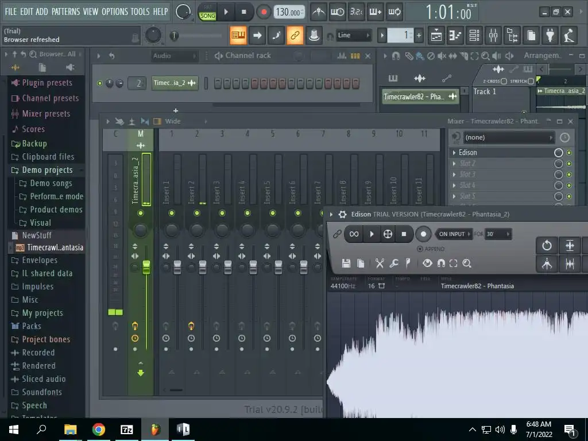Toggle Slot 2 enable green LED
This screenshot has width=588, height=441.
569,164
